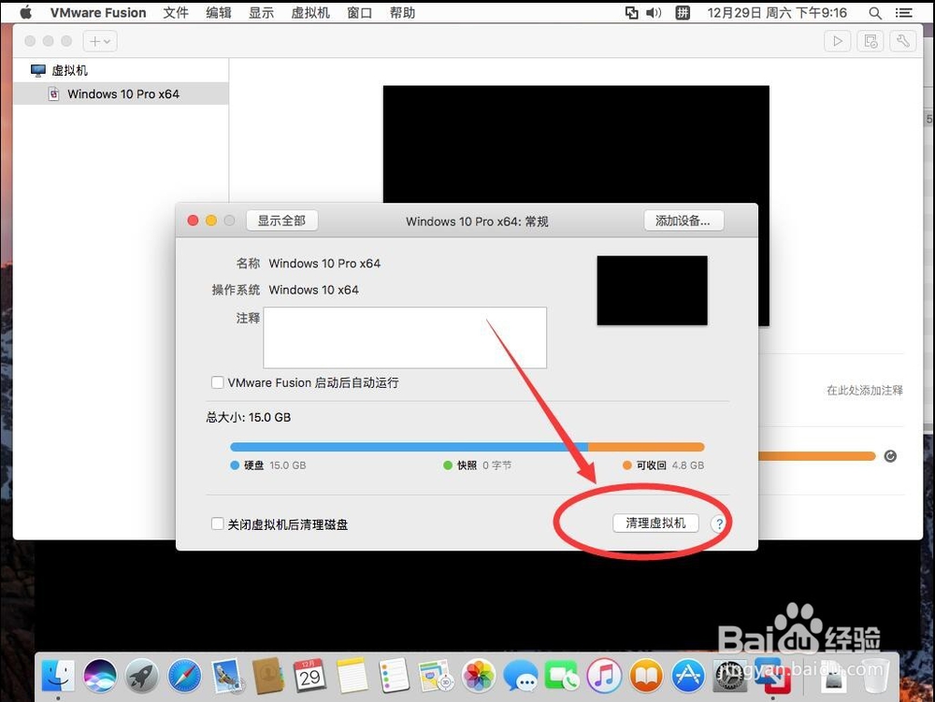Close the settings dialog with red button

[x=193, y=221]
